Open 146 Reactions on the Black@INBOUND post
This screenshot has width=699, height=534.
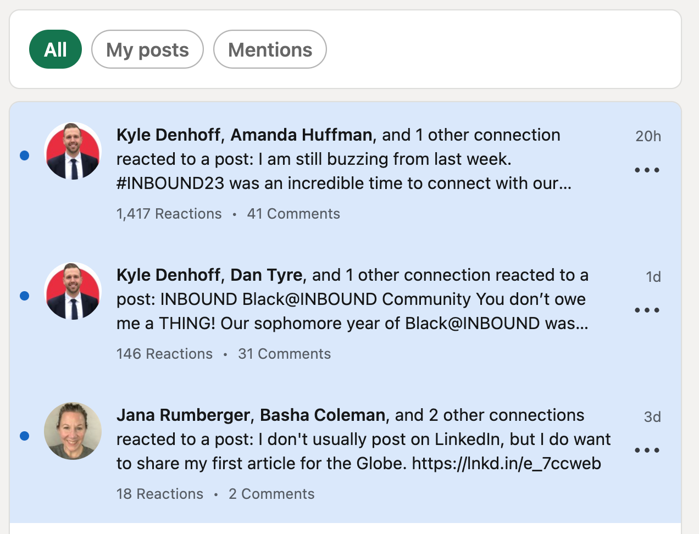[165, 354]
